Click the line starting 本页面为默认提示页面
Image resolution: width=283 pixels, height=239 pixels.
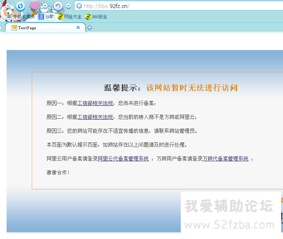[x=117, y=145]
